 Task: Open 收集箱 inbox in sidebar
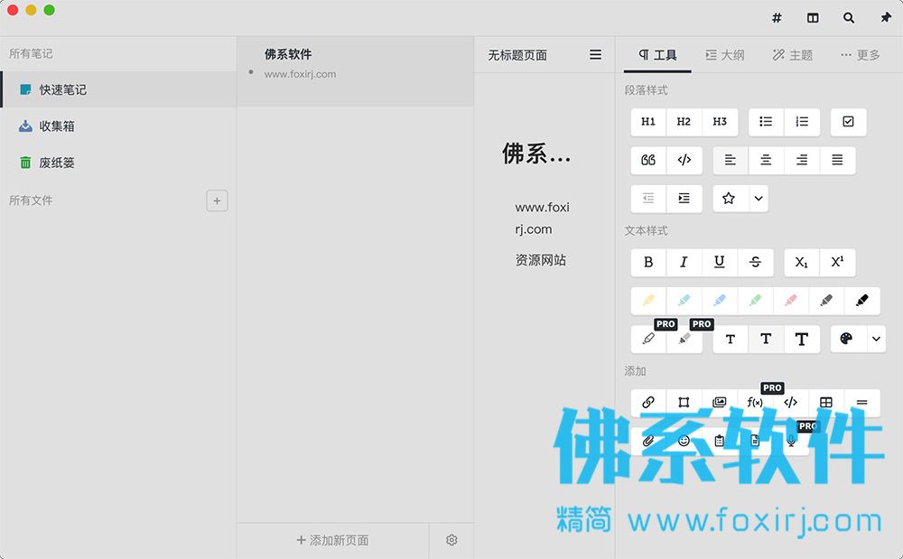(118, 126)
